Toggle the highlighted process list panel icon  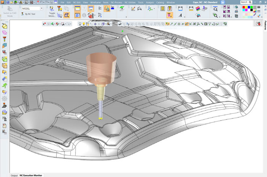[x=77, y=15]
